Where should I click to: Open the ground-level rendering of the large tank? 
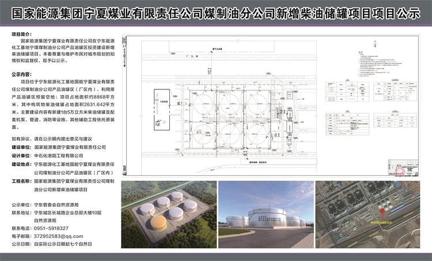pyautogui.click(x=266, y=214)
